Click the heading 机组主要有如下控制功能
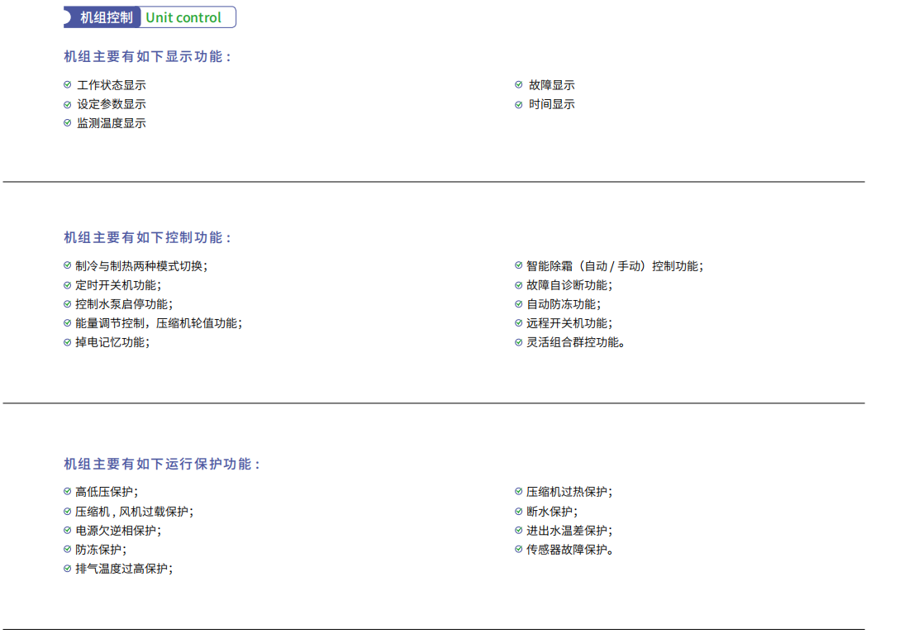The width and height of the screenshot is (909, 634). (148, 238)
